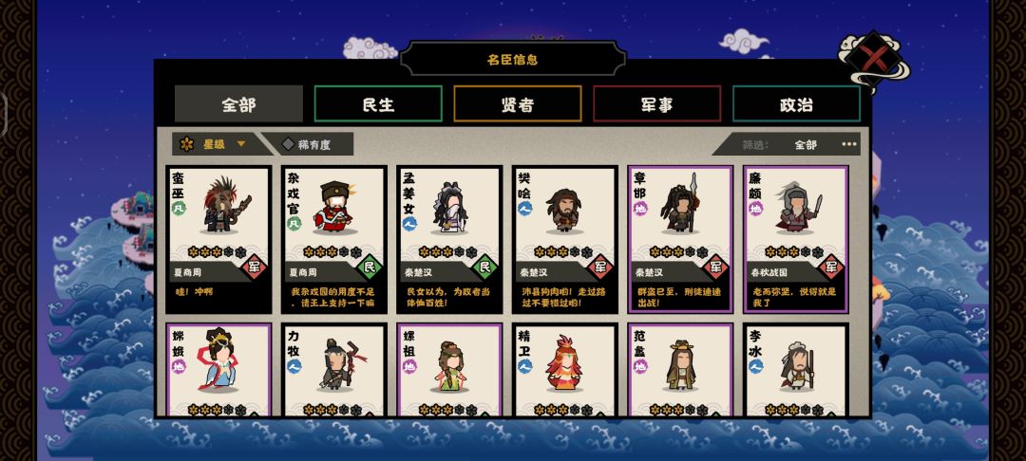Select the 政治 category tab
1026x461 pixels.
pyautogui.click(x=796, y=103)
